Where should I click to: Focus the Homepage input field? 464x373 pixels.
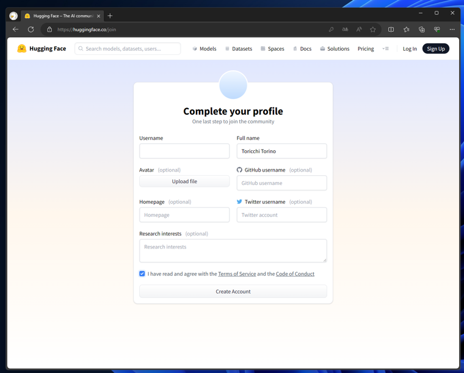coord(184,215)
